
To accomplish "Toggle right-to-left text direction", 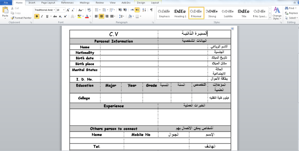I will [137, 10].
